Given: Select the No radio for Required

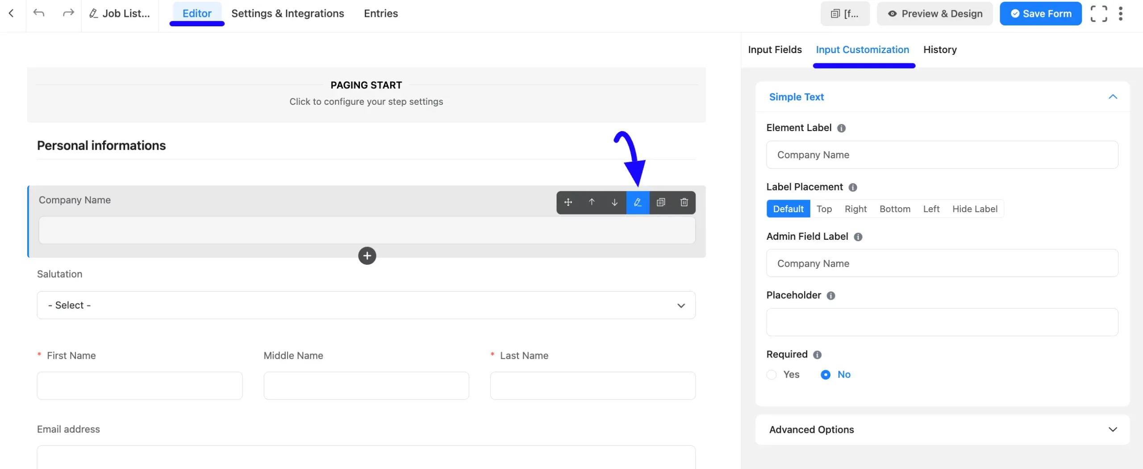Looking at the screenshot, I should click(x=826, y=374).
